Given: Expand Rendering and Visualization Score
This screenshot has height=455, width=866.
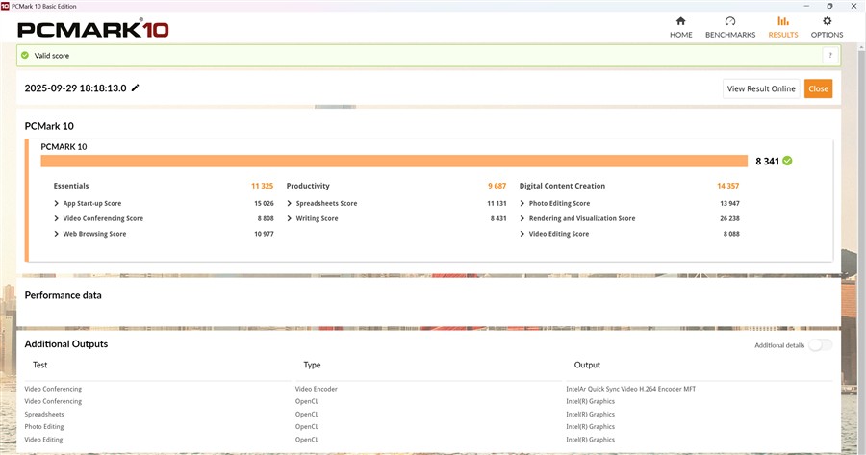Looking at the screenshot, I should click(522, 219).
